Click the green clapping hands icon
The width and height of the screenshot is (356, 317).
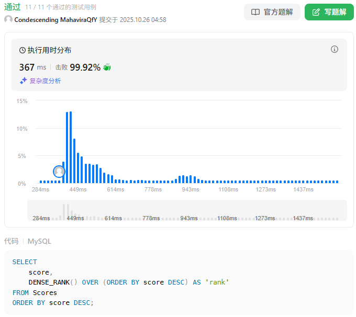(x=107, y=67)
